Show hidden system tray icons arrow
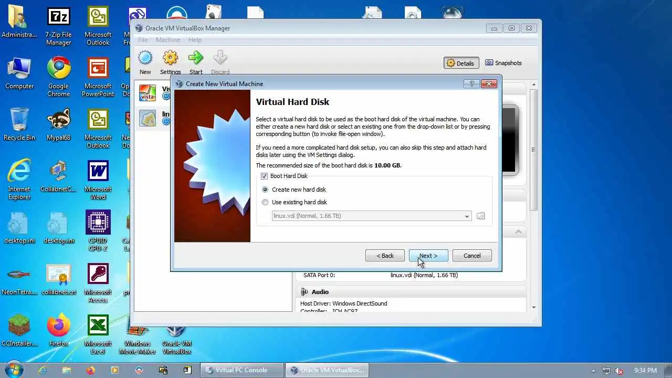Image resolution: width=672 pixels, height=378 pixels. (x=594, y=371)
